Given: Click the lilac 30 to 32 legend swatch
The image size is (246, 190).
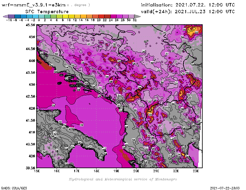Looking at the screenshot, I should [131, 17].
